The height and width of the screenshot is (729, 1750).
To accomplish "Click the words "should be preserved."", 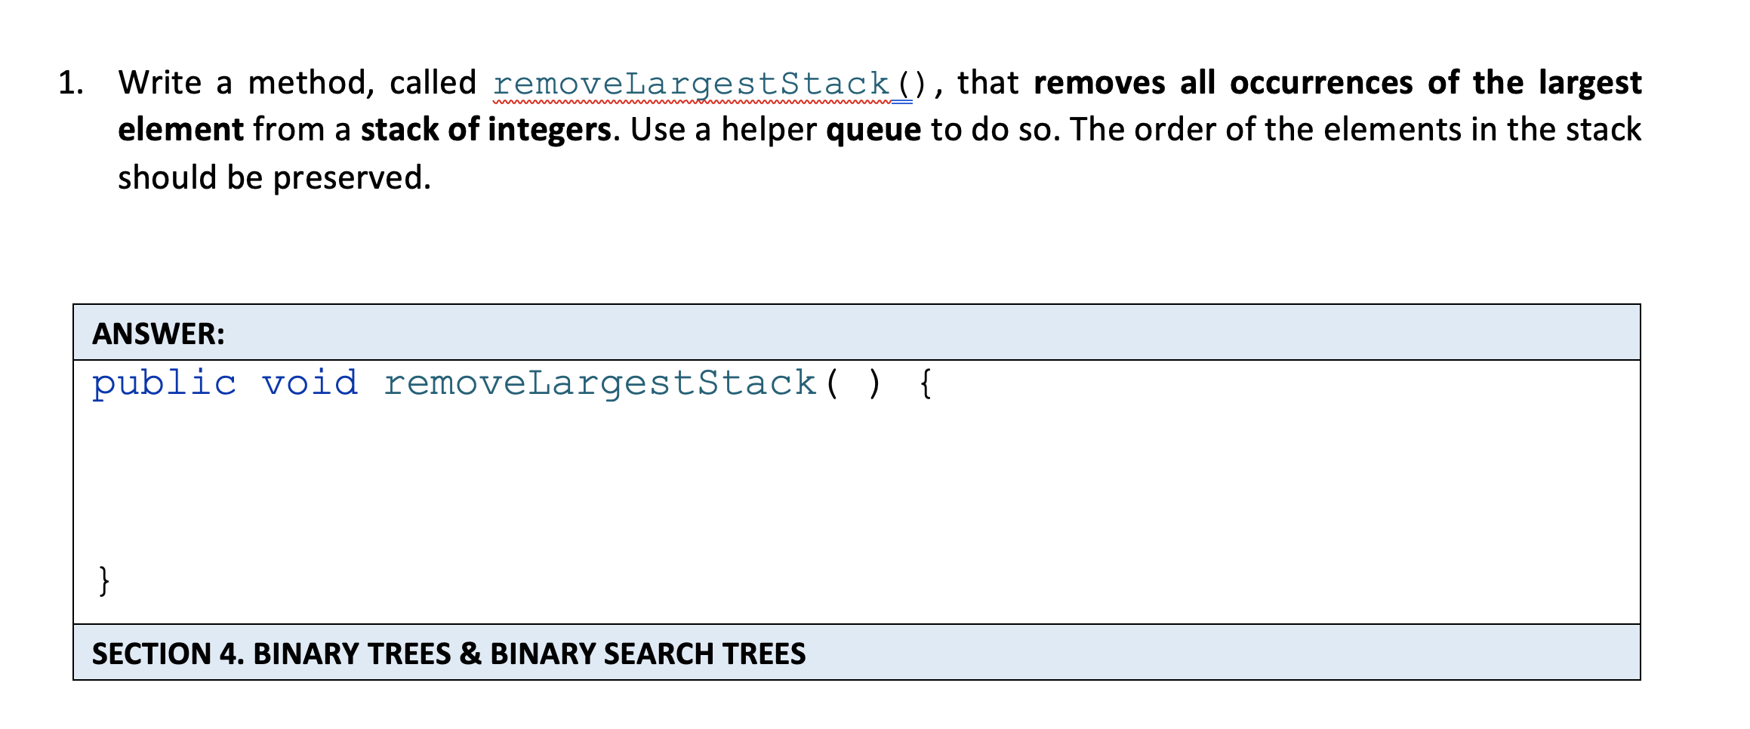I will coord(275,178).
